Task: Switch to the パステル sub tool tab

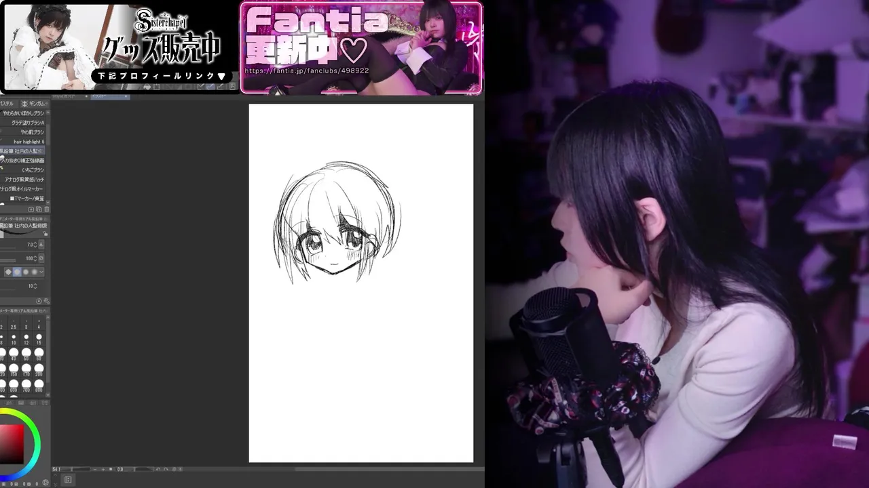Action: [7, 104]
